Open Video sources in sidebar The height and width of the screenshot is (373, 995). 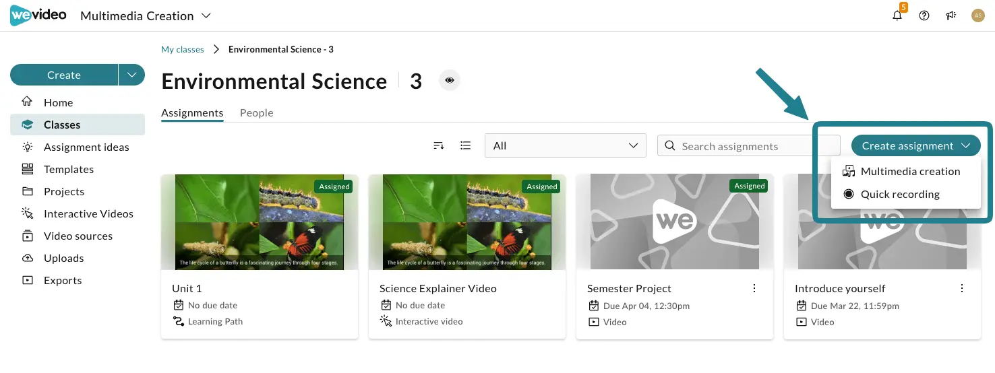(x=78, y=236)
